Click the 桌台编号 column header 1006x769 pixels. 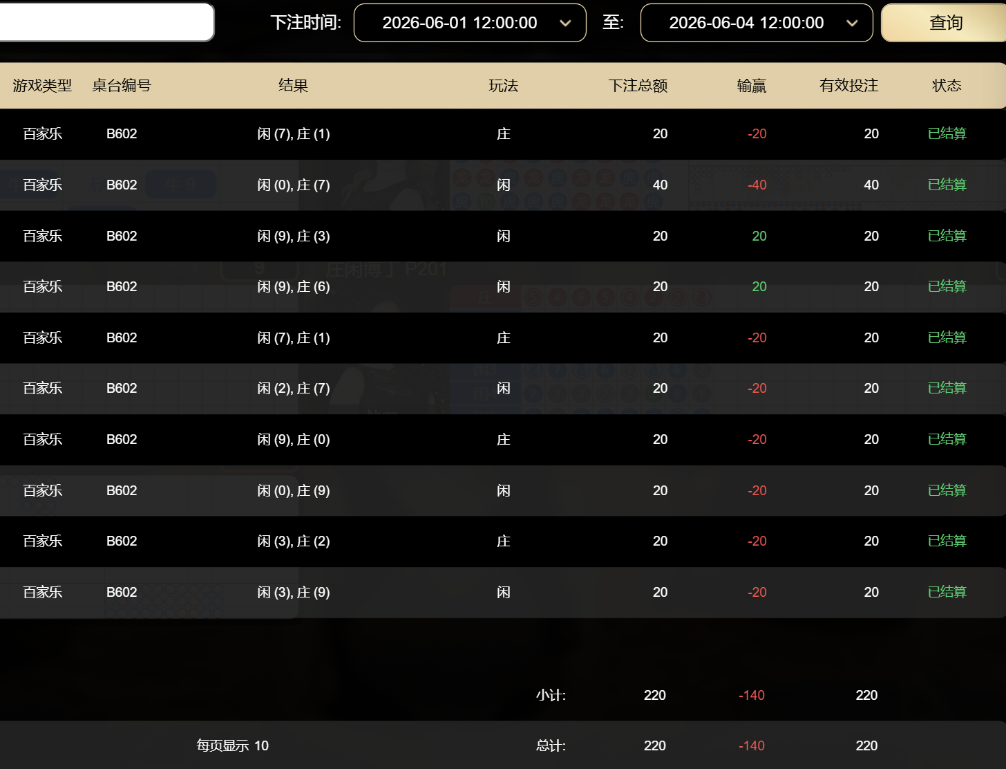click(x=122, y=86)
